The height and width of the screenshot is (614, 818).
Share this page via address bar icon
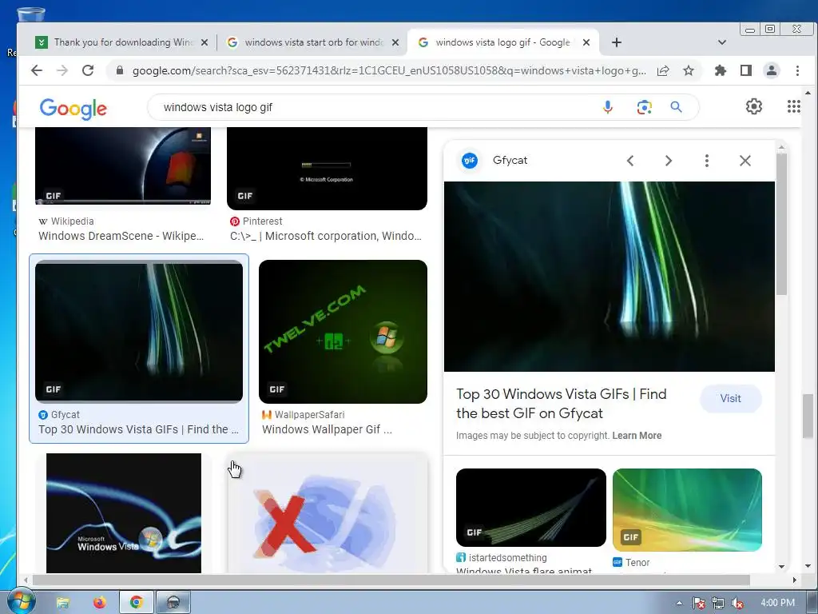(663, 70)
